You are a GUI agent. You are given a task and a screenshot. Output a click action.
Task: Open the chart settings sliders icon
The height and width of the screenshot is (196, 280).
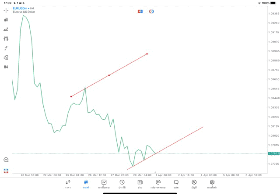click(6, 39)
